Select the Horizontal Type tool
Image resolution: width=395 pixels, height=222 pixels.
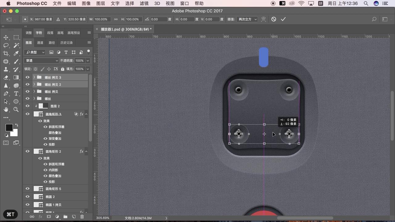point(16,93)
